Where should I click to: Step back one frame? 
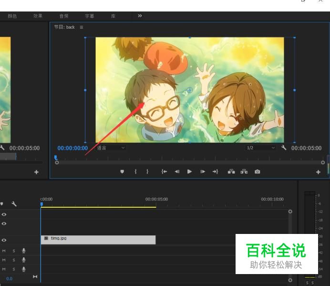point(177,171)
